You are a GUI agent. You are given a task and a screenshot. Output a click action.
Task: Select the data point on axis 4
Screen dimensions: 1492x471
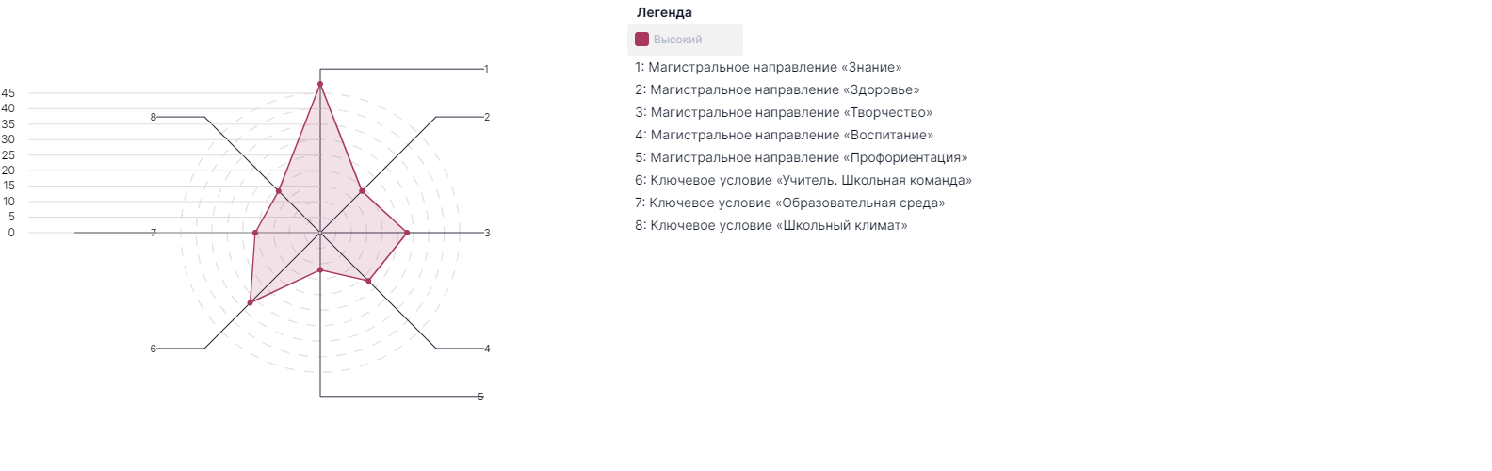point(368,281)
